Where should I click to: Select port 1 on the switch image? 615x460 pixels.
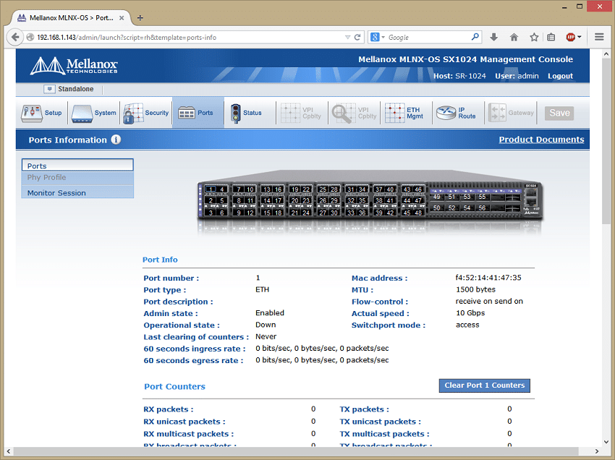tap(211, 189)
